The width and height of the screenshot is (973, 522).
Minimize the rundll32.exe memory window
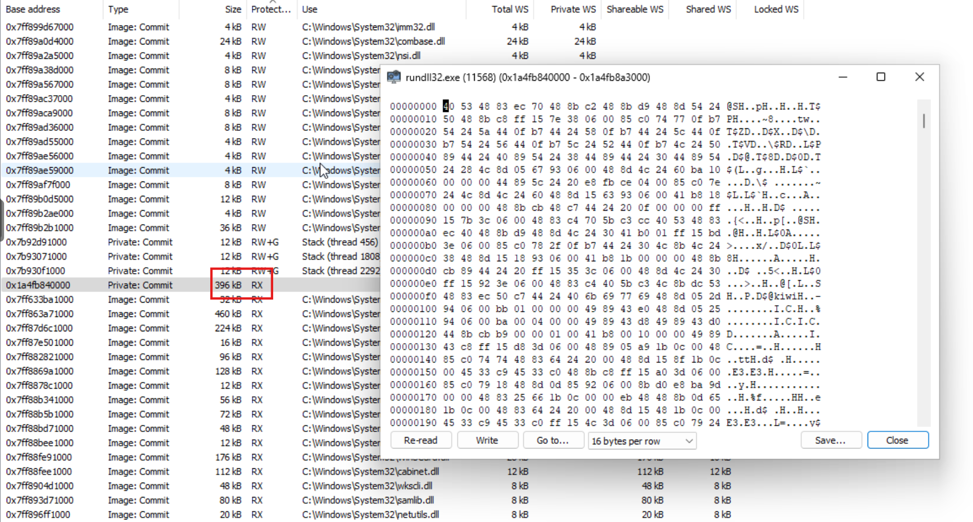843,77
